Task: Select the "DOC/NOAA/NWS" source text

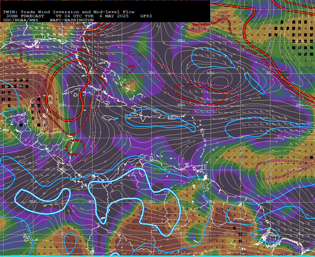Action: (21, 20)
